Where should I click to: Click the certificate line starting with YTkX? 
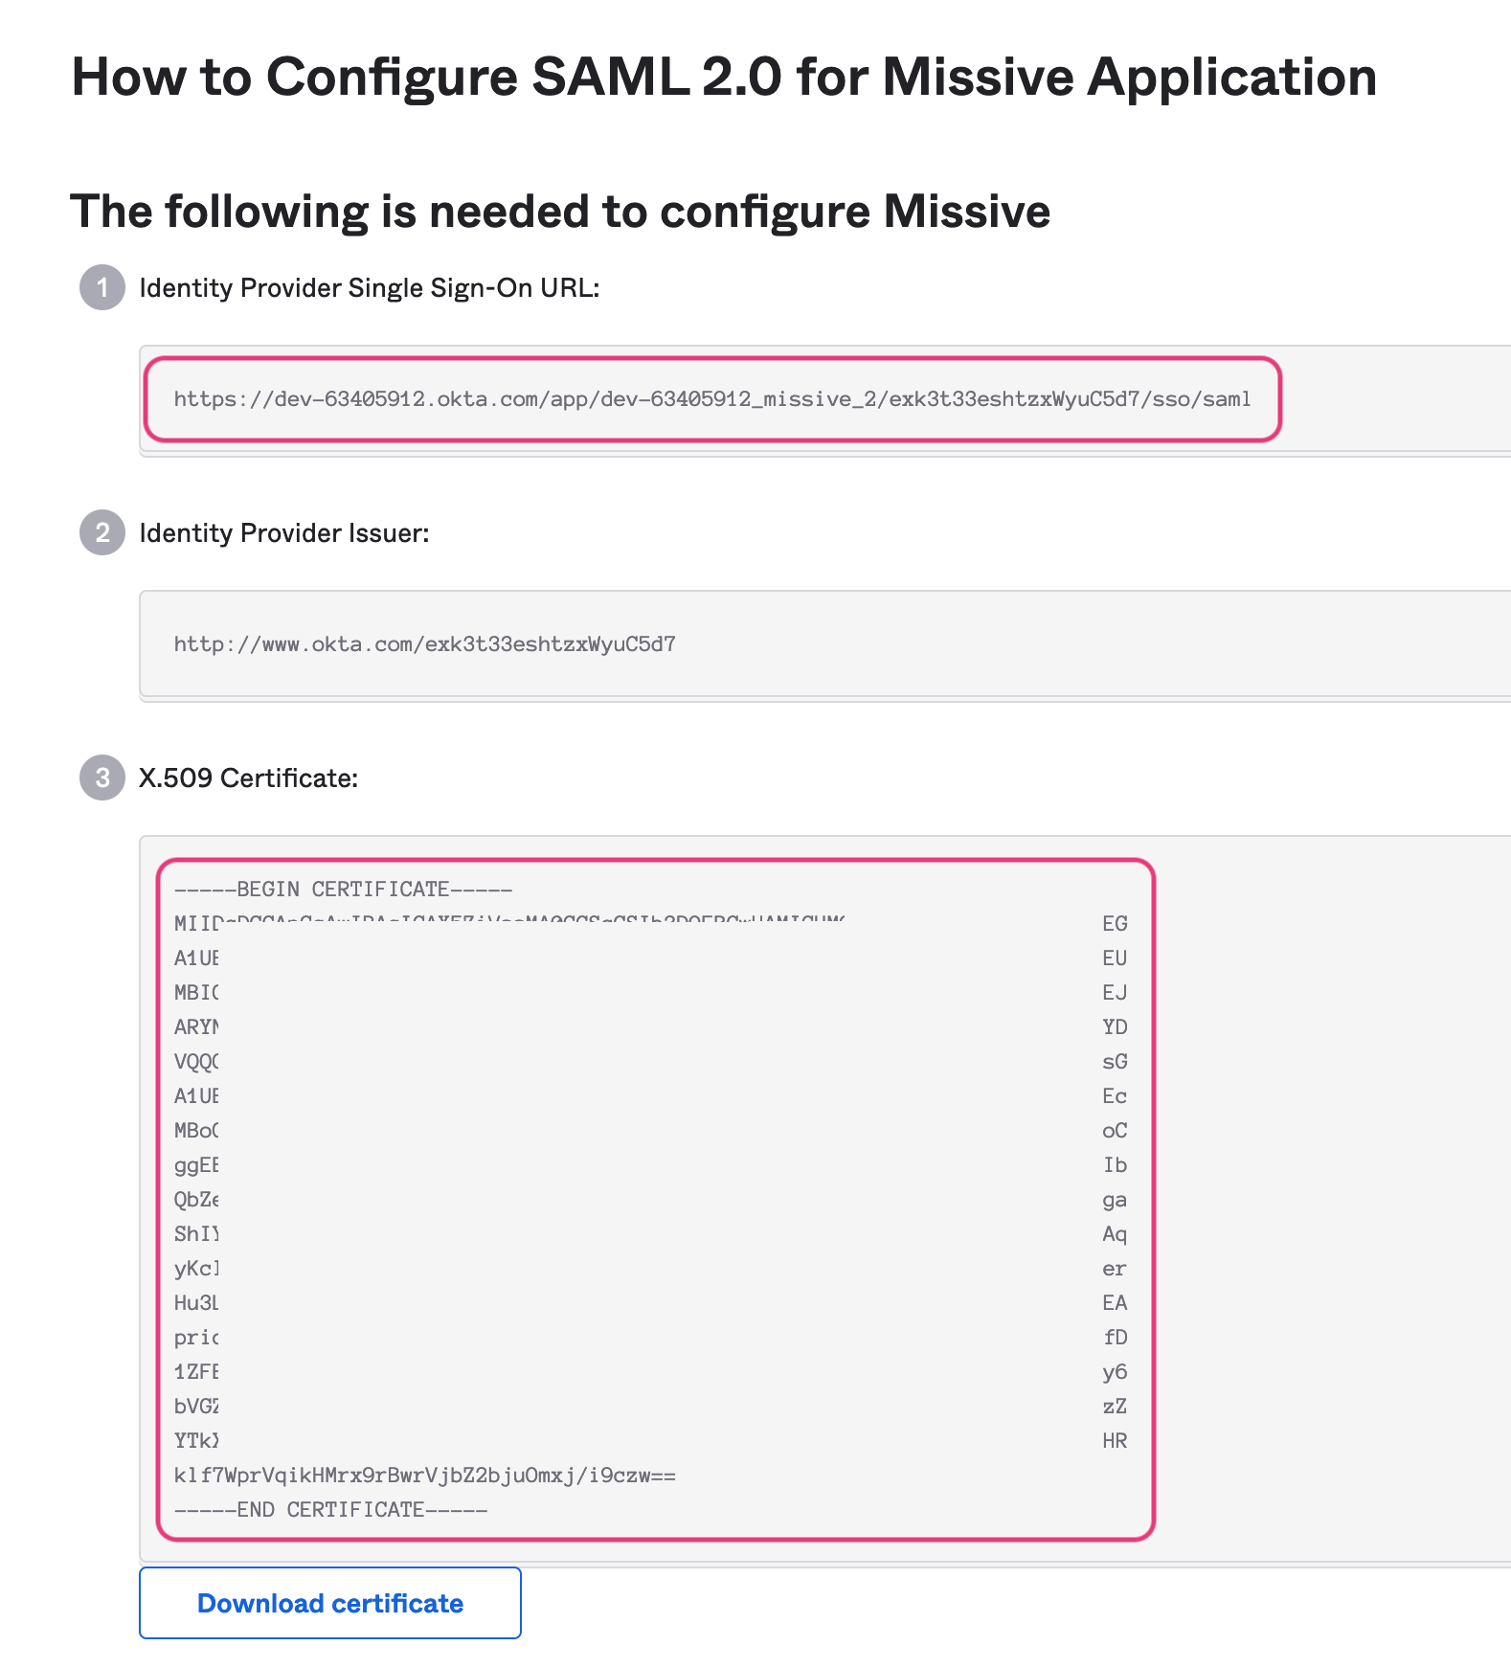point(196,1441)
